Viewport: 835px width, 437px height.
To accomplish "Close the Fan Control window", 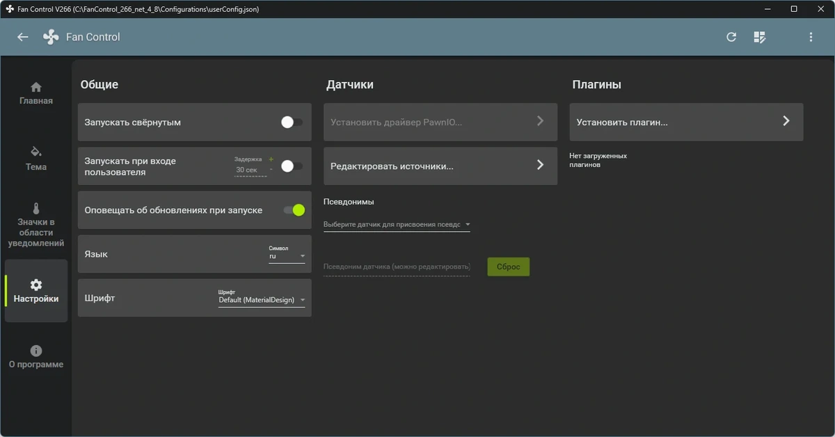I will pyautogui.click(x=822, y=9).
